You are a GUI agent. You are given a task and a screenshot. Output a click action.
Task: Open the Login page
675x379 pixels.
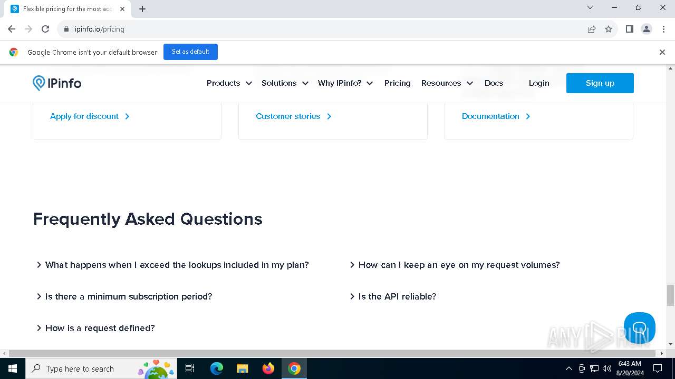539,83
